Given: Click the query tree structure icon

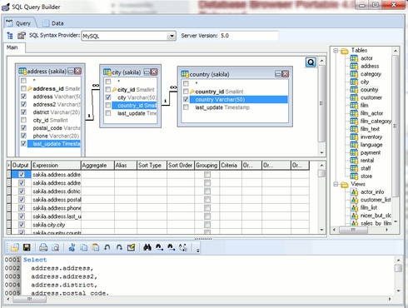Looking at the screenshot, I should [x=10, y=36].
